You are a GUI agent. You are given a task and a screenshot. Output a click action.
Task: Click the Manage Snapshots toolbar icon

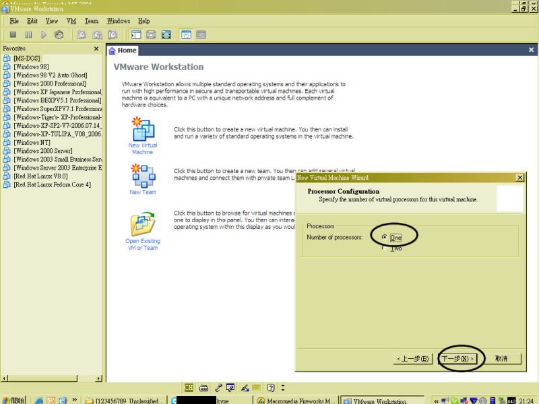pyautogui.click(x=113, y=34)
